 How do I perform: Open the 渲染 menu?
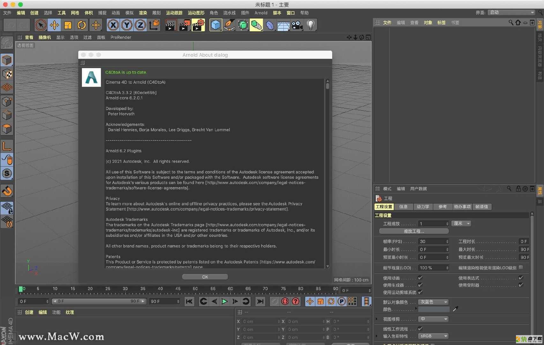pos(143,13)
